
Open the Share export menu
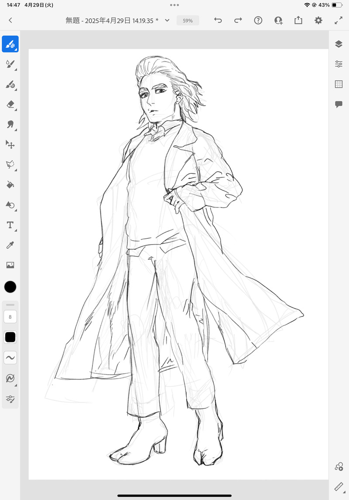tap(298, 21)
